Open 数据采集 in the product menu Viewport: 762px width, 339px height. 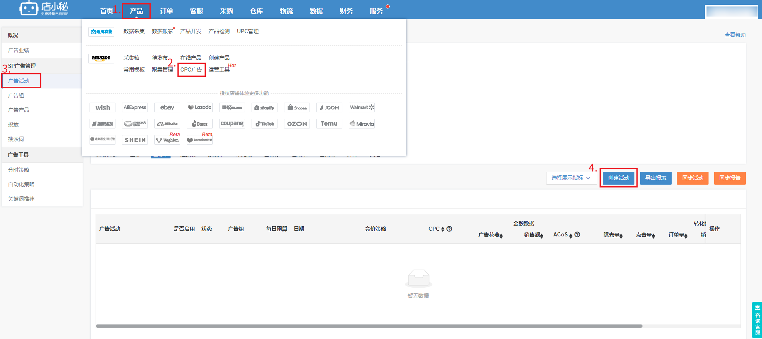pyautogui.click(x=134, y=31)
